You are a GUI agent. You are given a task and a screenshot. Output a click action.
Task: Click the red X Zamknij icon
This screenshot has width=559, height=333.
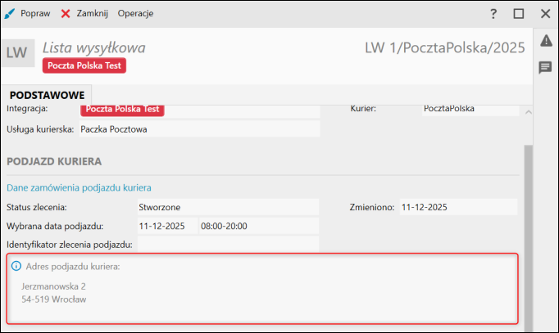point(66,14)
